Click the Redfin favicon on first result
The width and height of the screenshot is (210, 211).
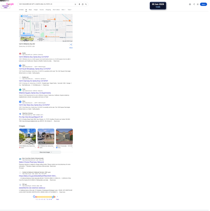coord(20,54)
